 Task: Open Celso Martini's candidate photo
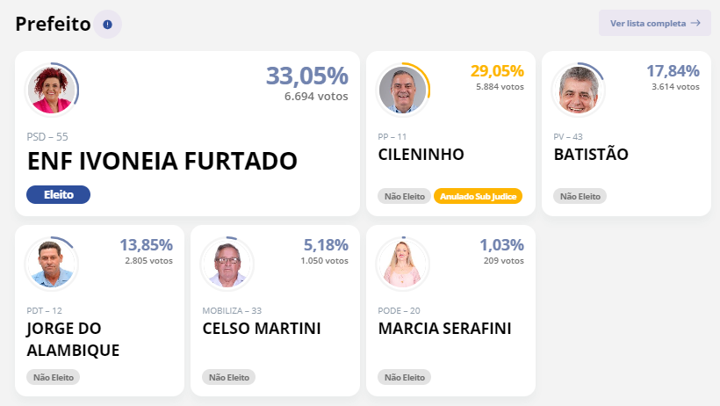click(227, 264)
